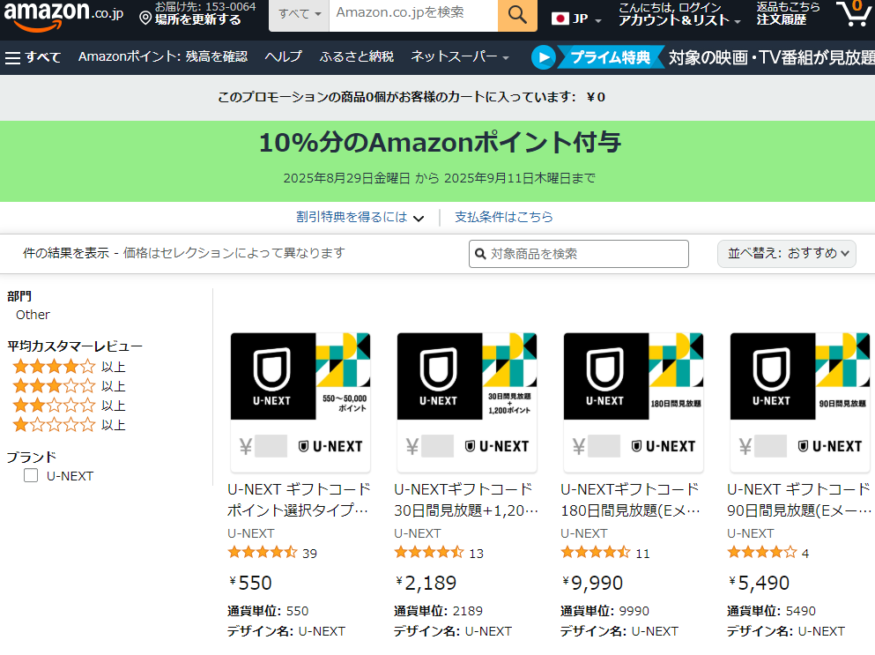Image resolution: width=875 pixels, height=655 pixels.
Task: Filter by 4つ星以上 customer reviews
Action: [x=55, y=365]
